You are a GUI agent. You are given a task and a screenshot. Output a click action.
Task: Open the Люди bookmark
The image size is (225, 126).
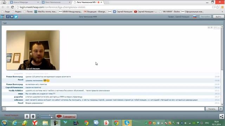coord(6,12)
